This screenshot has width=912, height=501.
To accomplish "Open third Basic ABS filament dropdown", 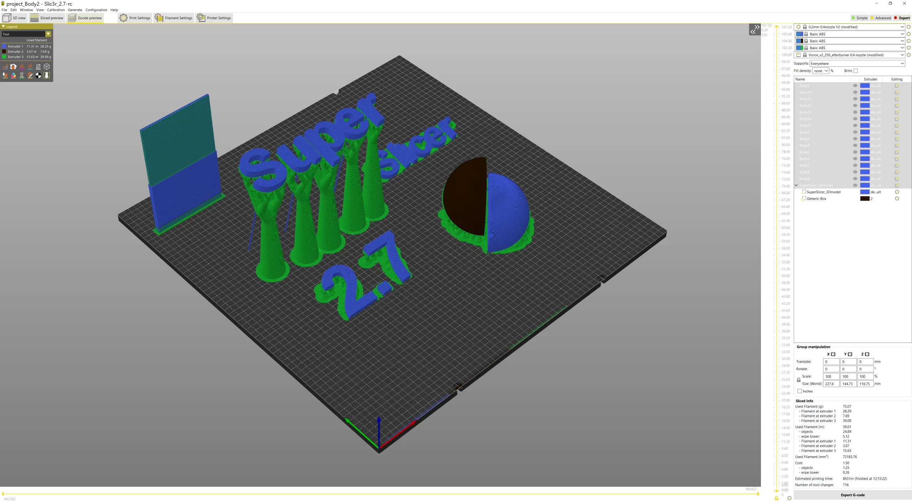I will 850,48.
